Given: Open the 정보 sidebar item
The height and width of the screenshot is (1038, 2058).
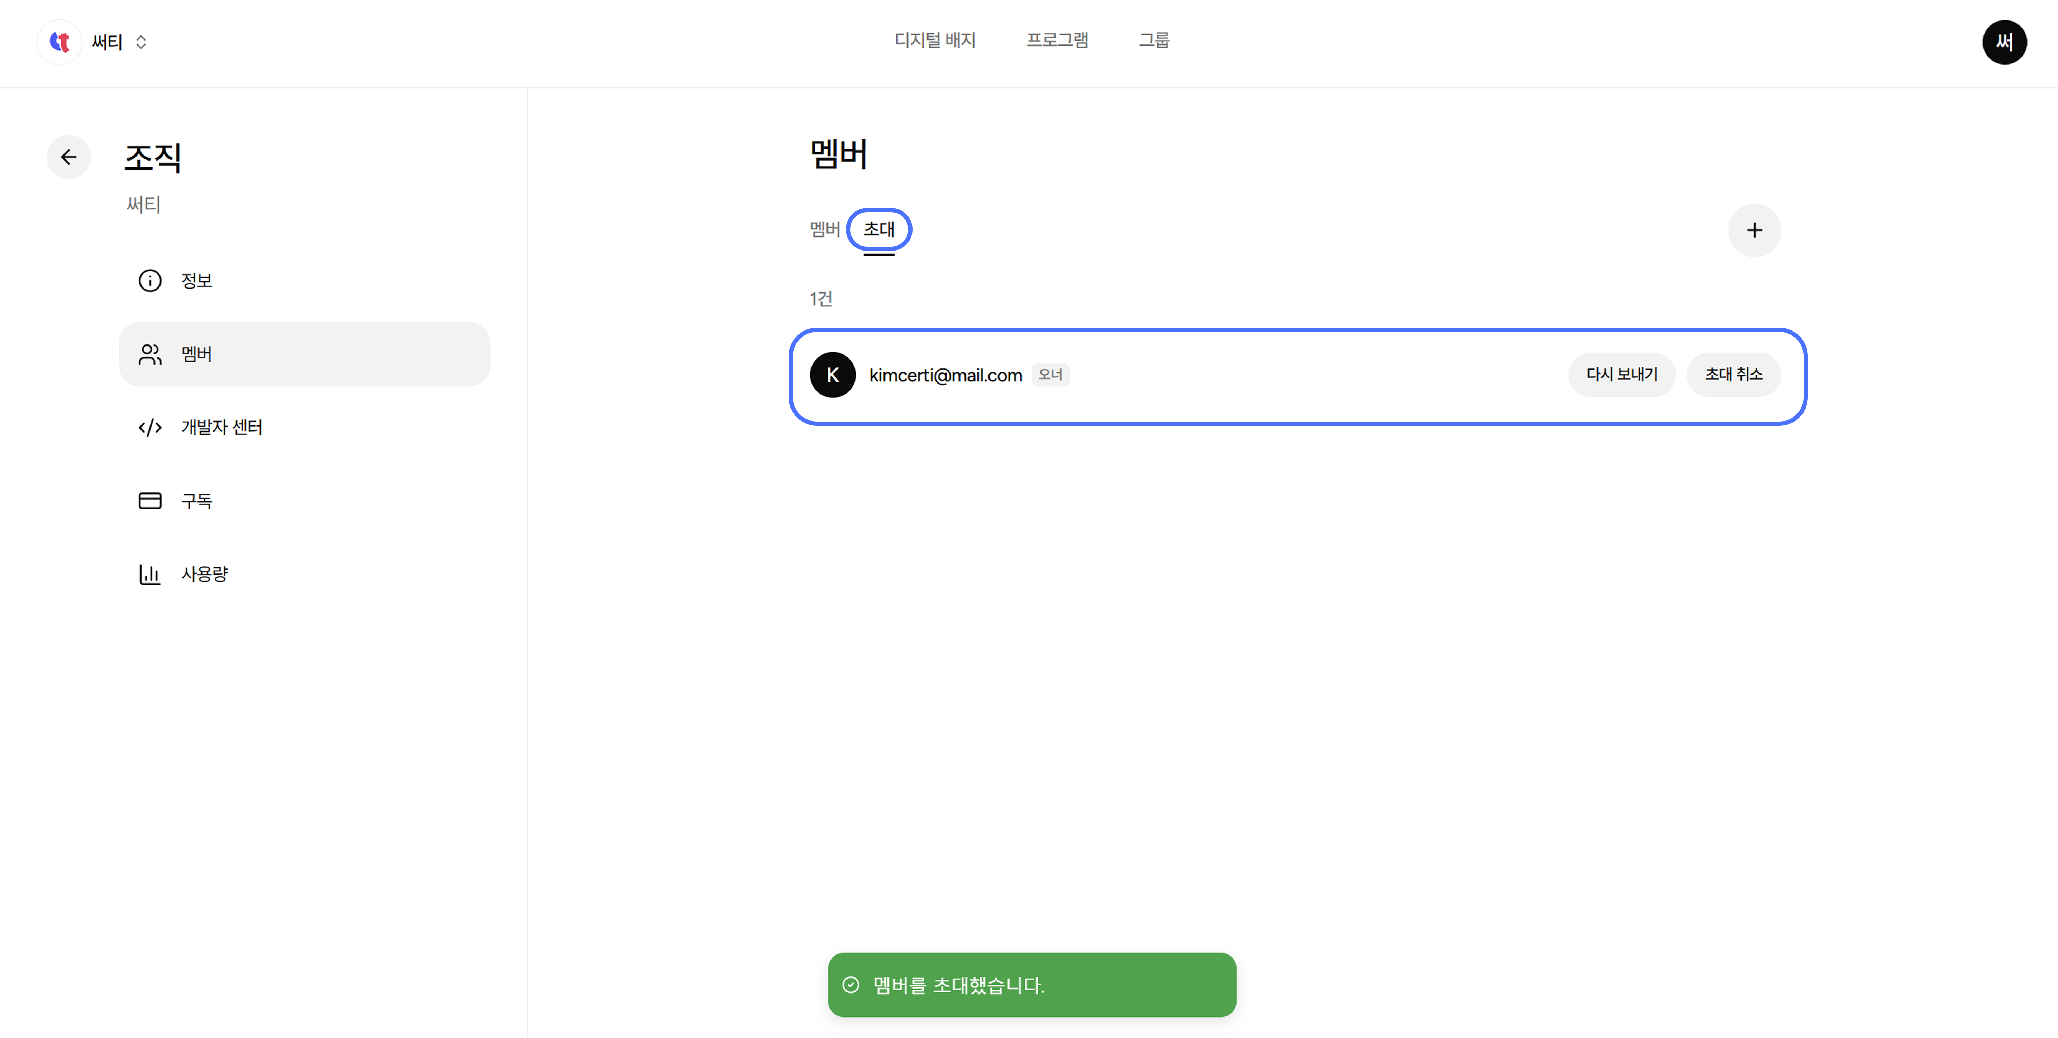Looking at the screenshot, I should pyautogui.click(x=304, y=281).
